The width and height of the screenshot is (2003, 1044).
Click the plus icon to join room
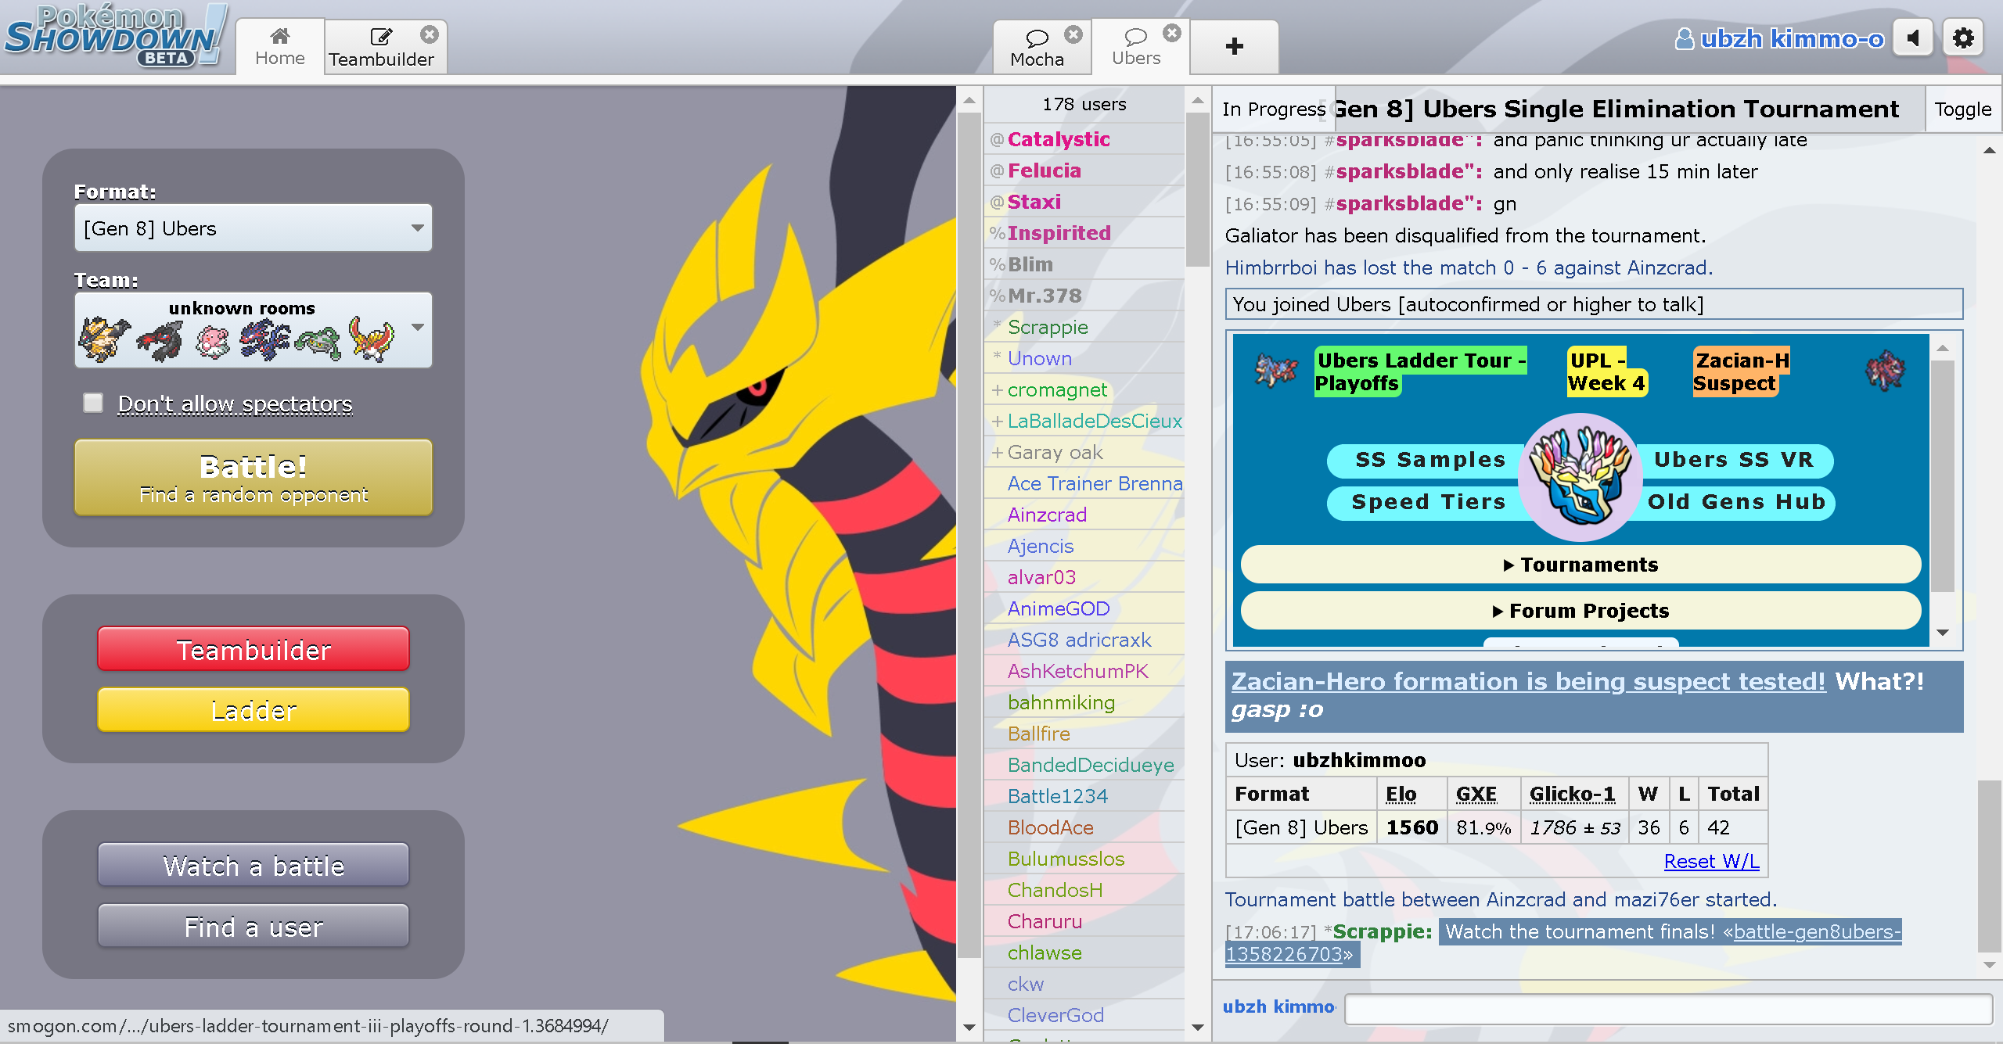(x=1234, y=46)
